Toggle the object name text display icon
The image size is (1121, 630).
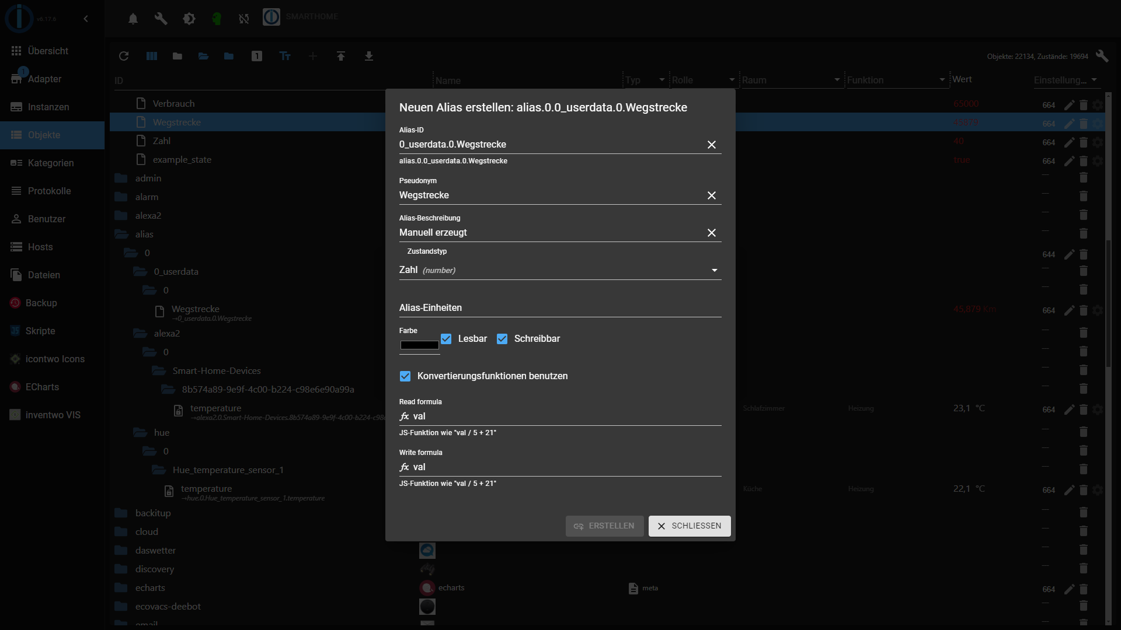point(285,56)
